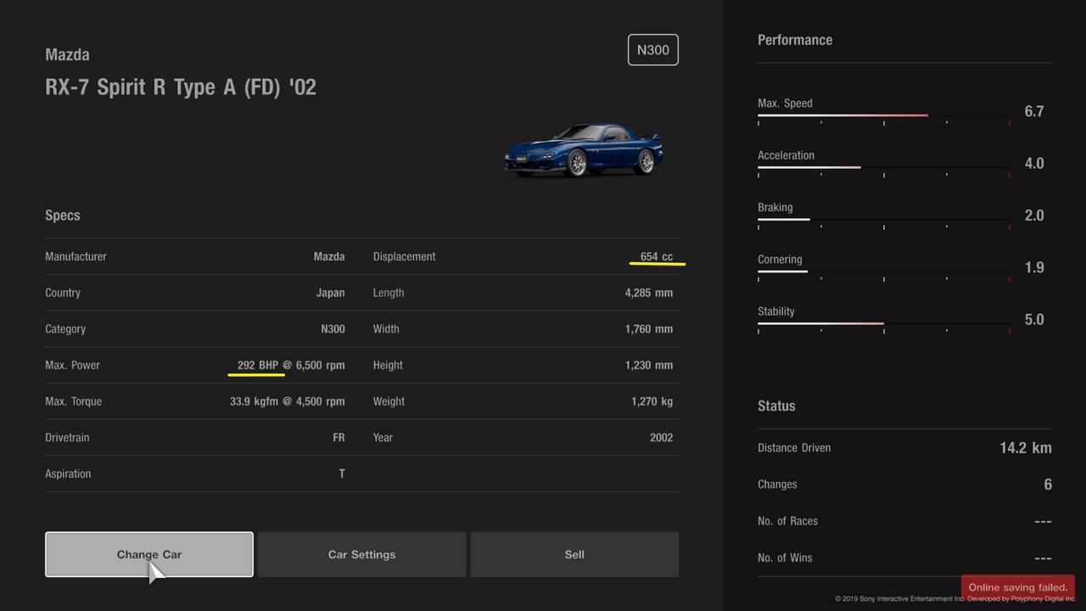Click the 'Displacement' label

tap(404, 256)
